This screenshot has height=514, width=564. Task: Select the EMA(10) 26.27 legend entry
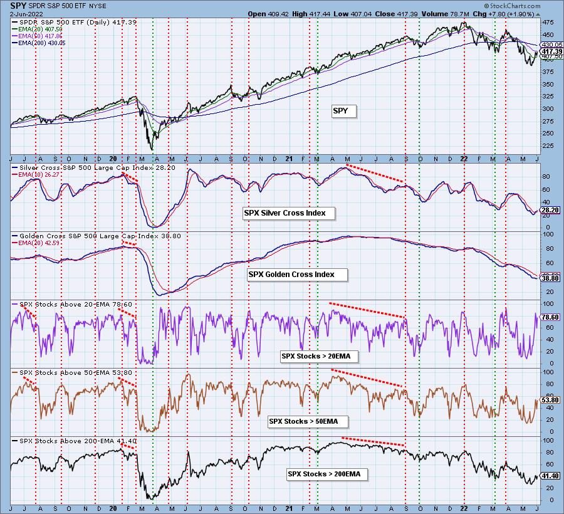pos(36,175)
